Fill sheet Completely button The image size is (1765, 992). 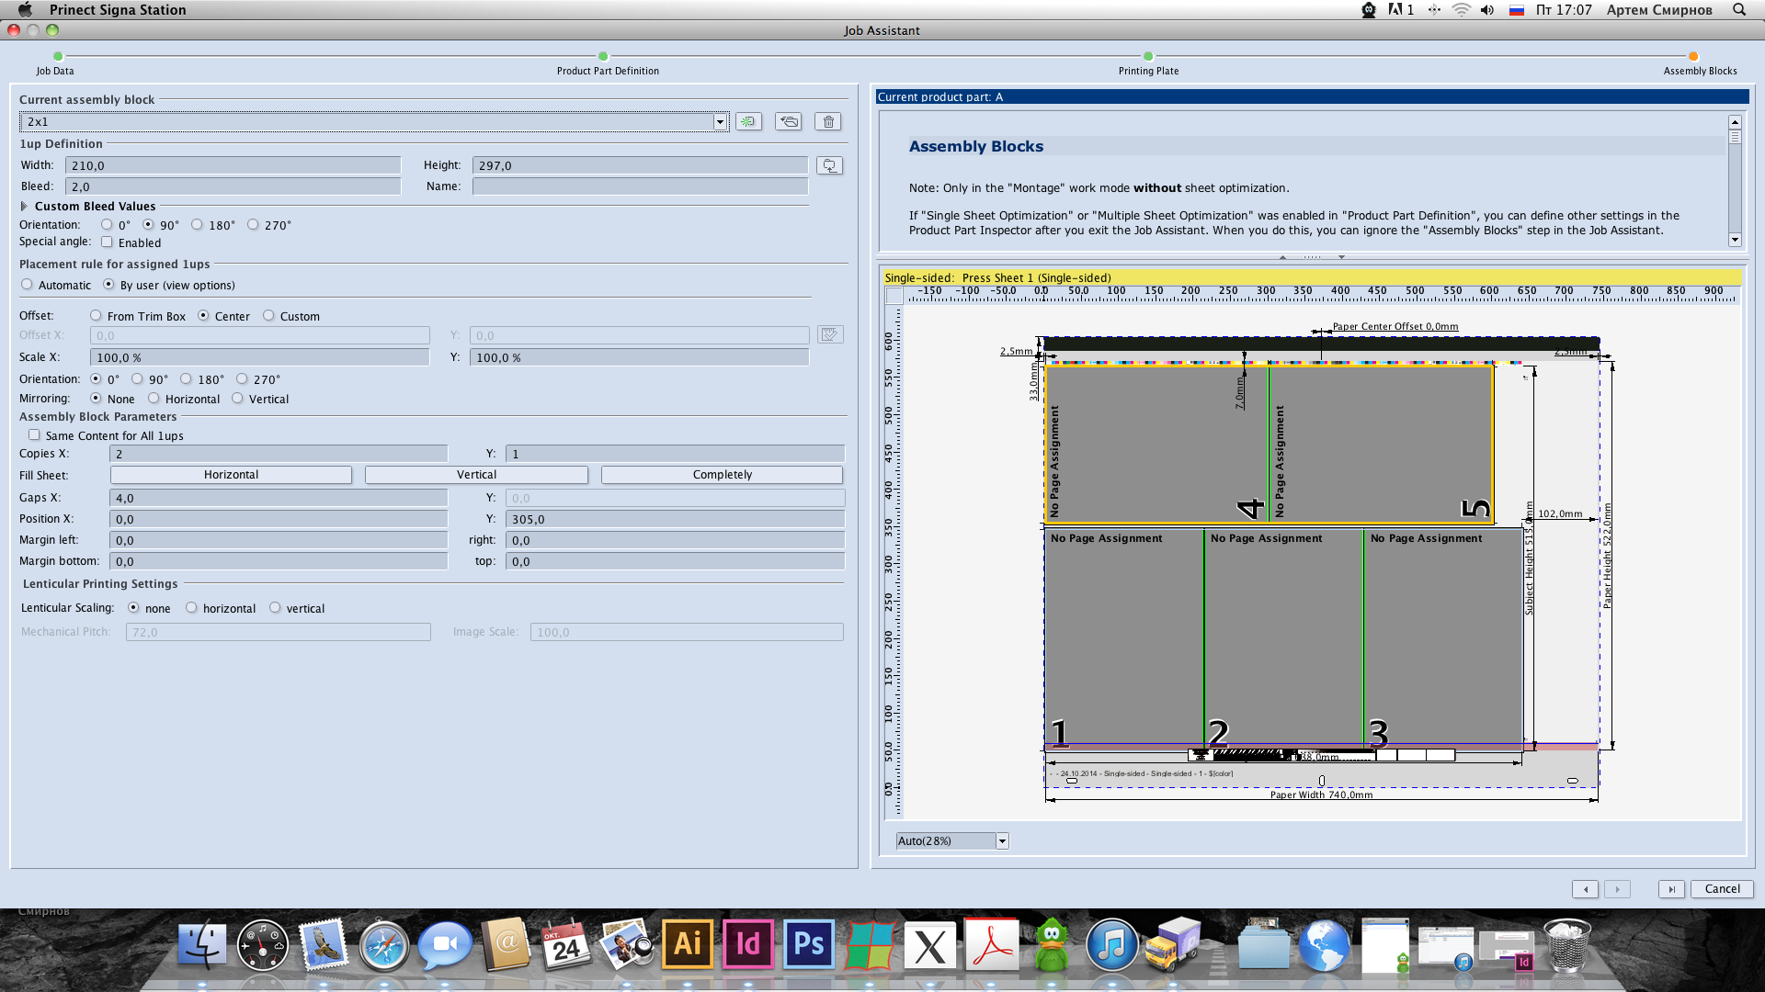(722, 475)
